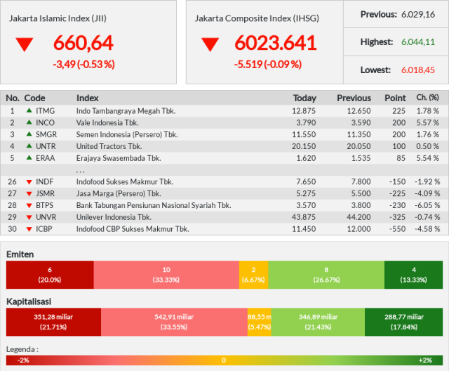Click green up triangle in ERAA row
Viewport: 449px width, 371px height.
click(x=29, y=157)
